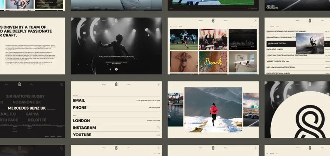Open the football player thumbnail
Screen dimensions: 330x156
tap(184, 39)
